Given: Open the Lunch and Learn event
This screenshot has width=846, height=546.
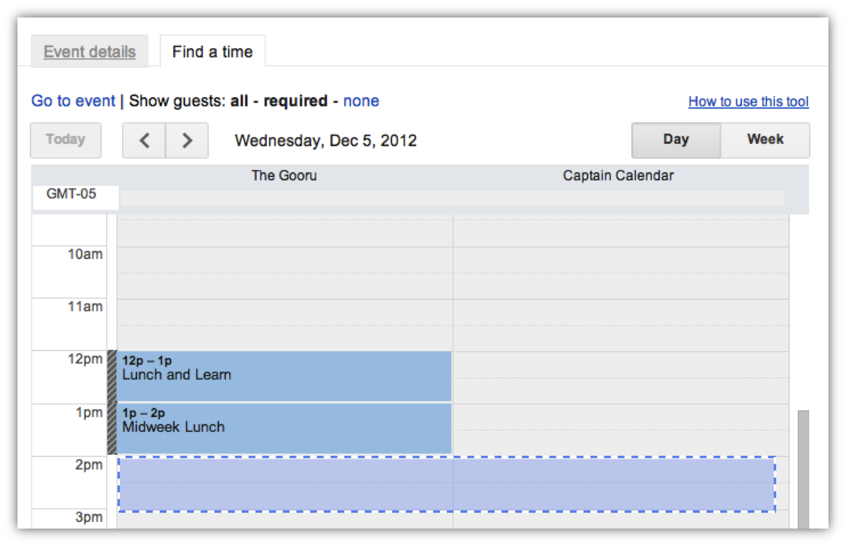Looking at the screenshot, I should pos(284,376).
